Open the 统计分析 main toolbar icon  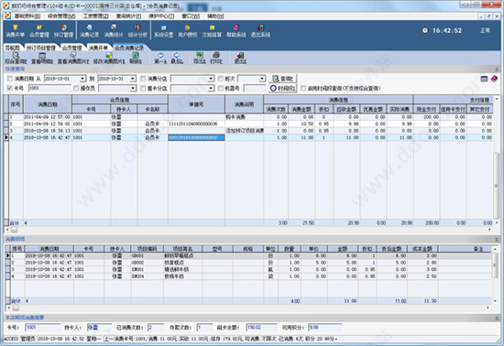(137, 31)
